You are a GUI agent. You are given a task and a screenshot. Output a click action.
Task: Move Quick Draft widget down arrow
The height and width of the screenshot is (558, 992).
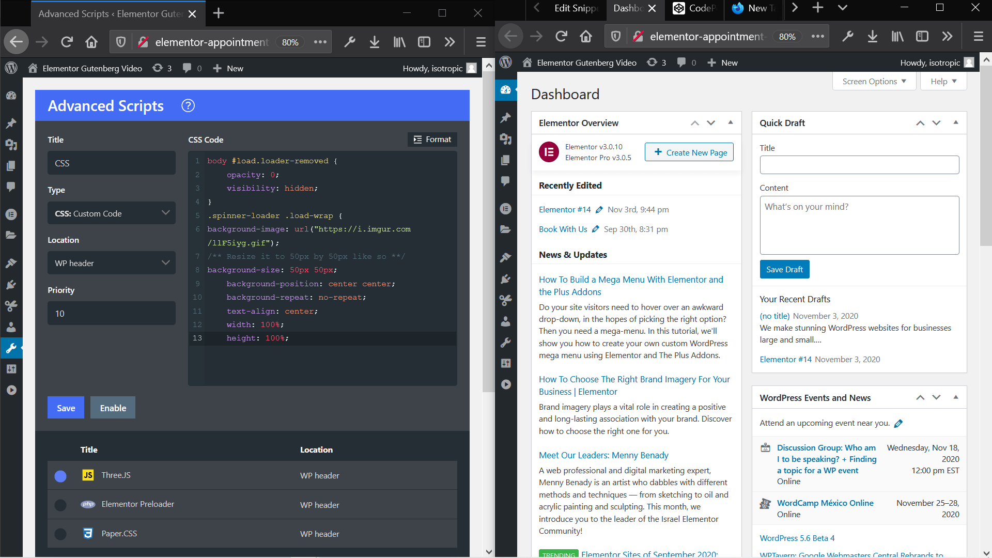936,122
